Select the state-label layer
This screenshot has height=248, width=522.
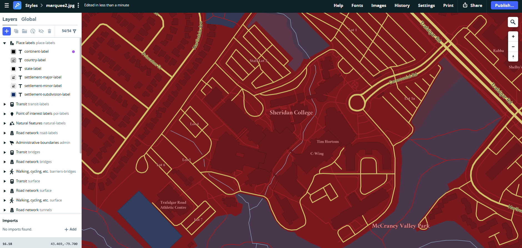click(33, 69)
